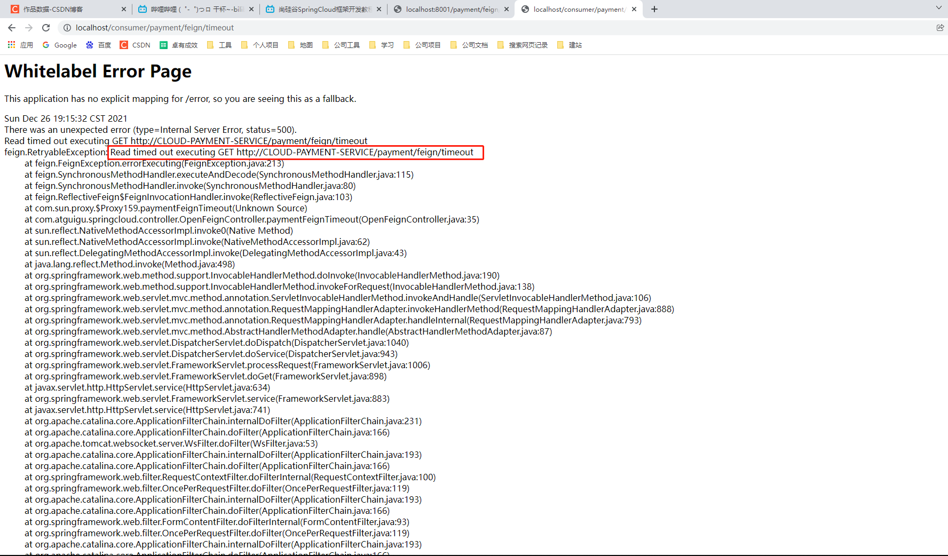Open the 公司项目 bookmark folder
Image resolution: width=948 pixels, height=556 pixels.
[422, 45]
